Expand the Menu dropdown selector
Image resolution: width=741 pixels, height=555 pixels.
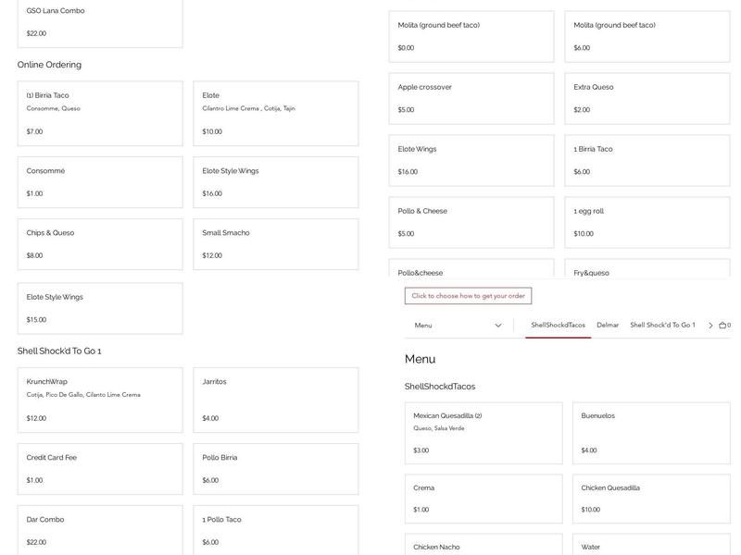point(458,326)
